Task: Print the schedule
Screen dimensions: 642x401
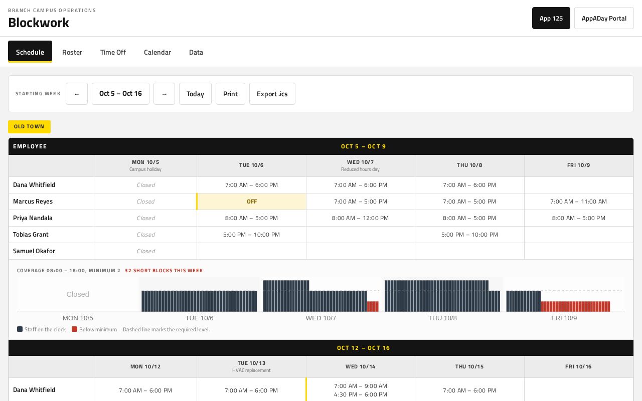Action: pyautogui.click(x=230, y=94)
